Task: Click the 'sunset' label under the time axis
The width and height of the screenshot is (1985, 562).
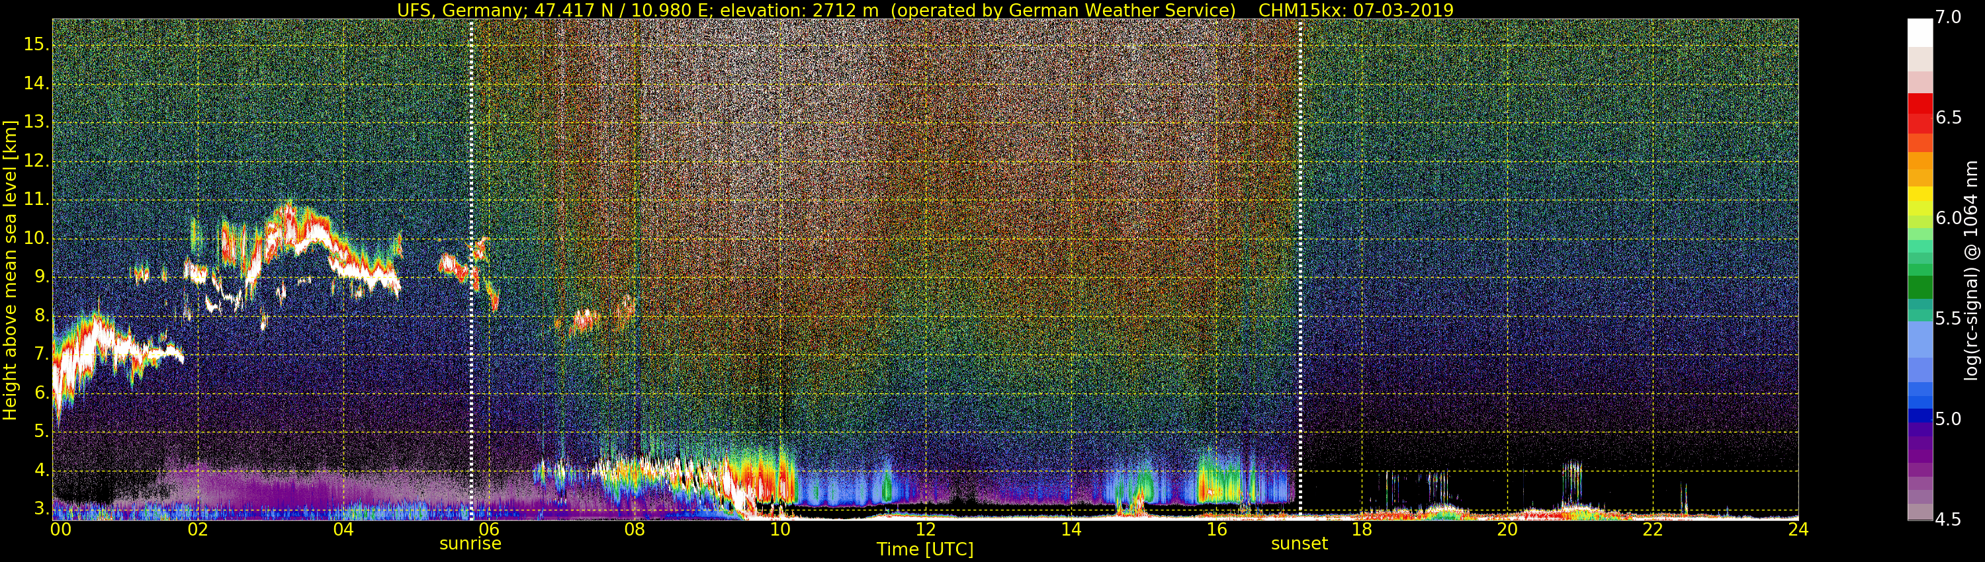Action: (x=1300, y=543)
